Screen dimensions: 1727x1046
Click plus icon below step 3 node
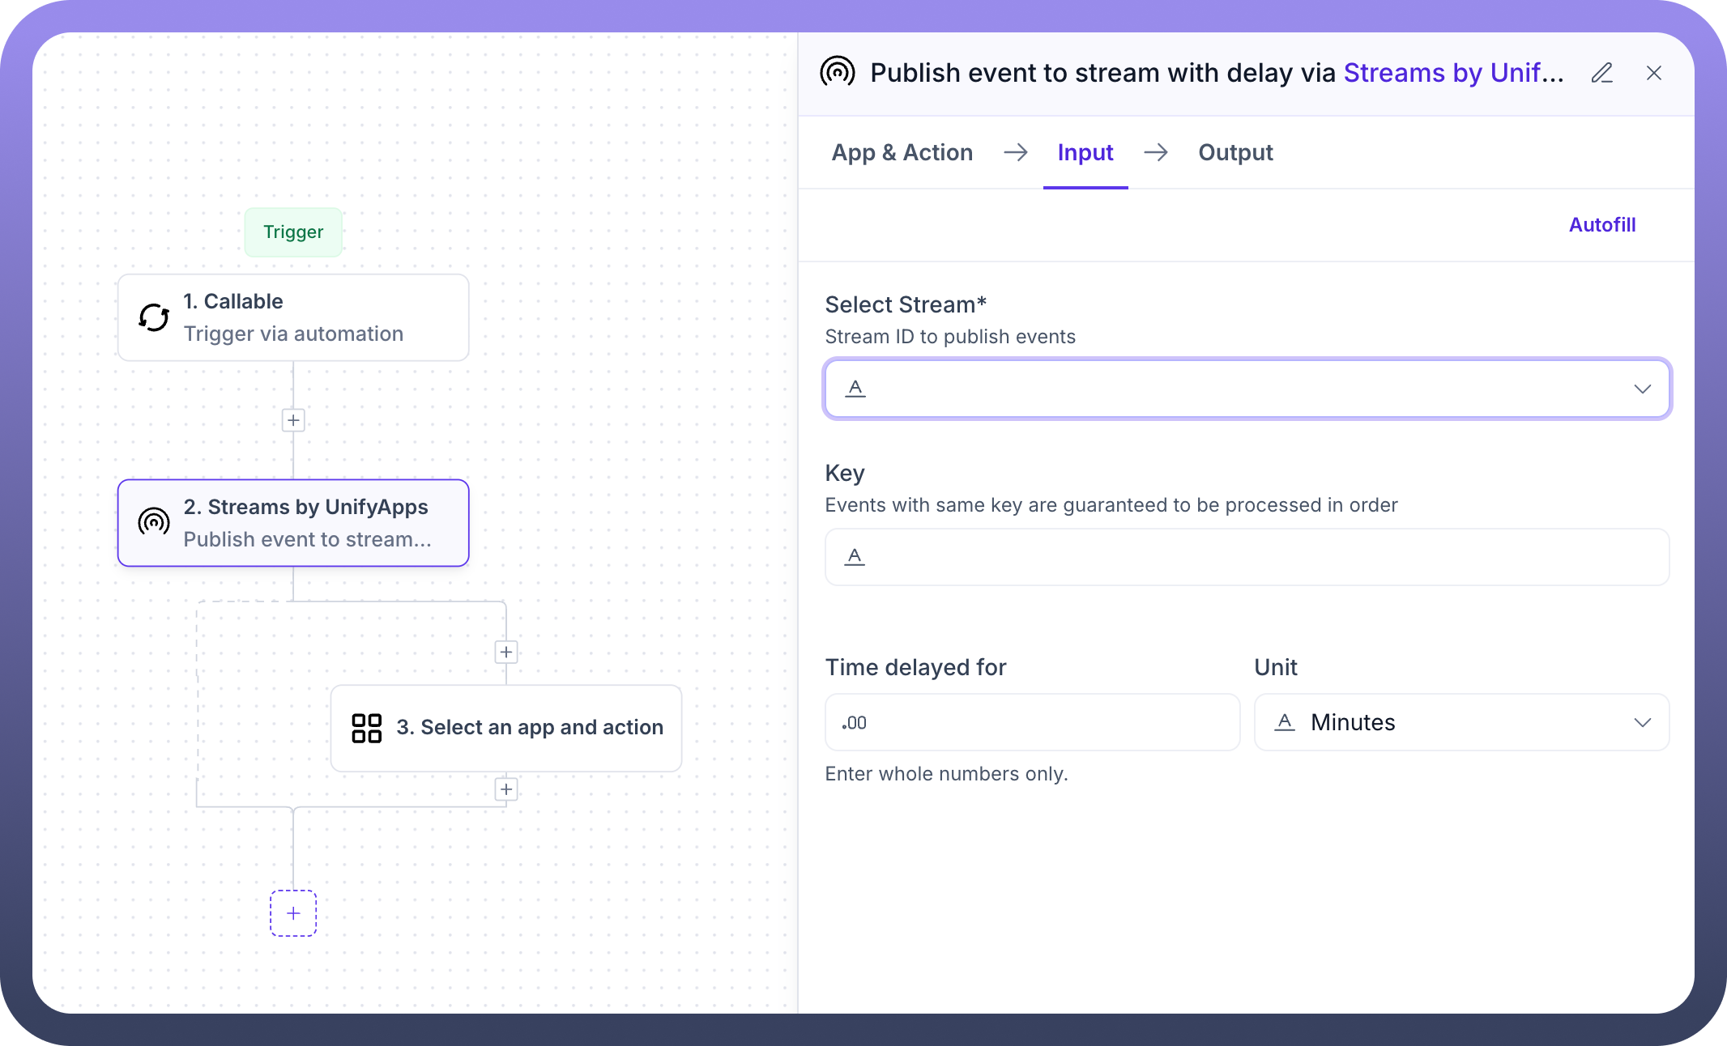click(x=506, y=789)
